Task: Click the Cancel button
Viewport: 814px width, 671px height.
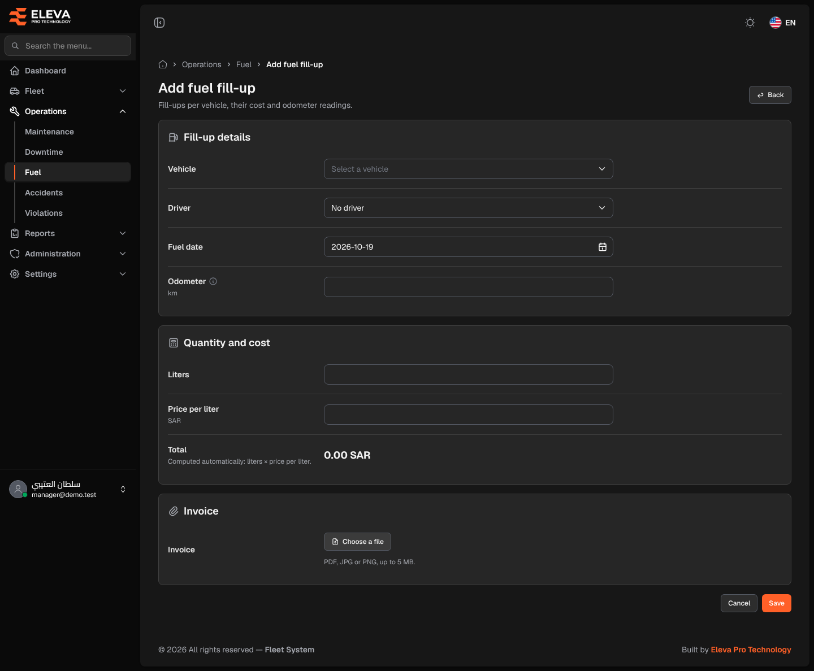Action: (x=739, y=603)
